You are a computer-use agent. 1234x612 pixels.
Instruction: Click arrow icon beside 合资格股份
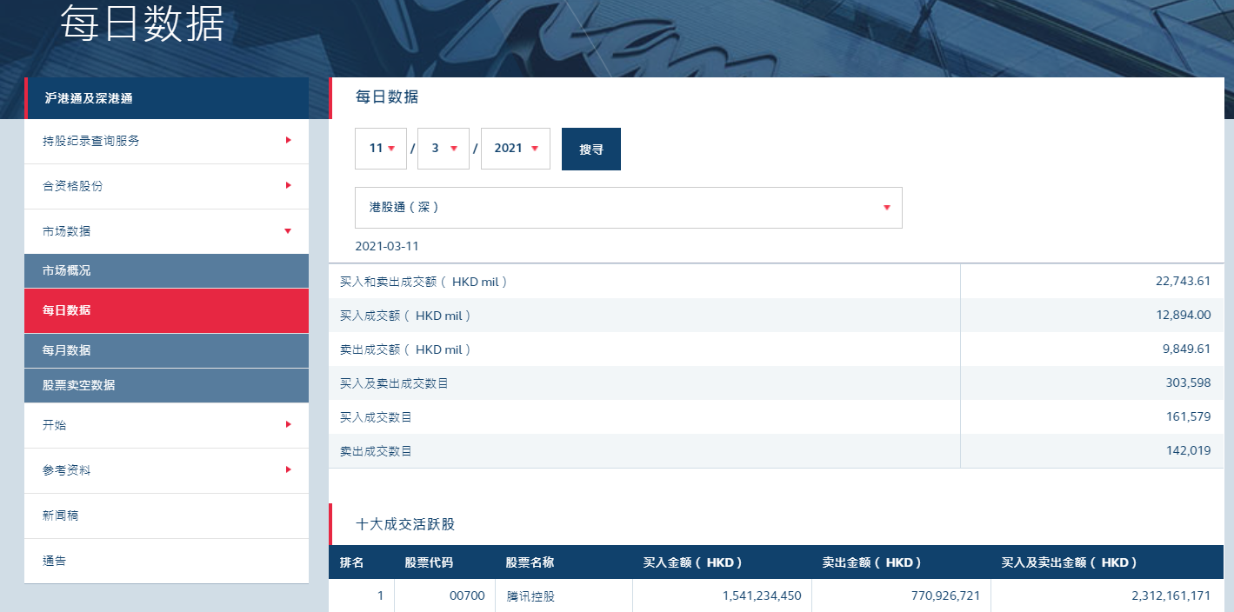coord(288,185)
